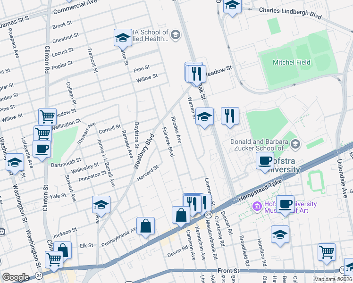Image resolution: width=353 pixels, height=283 pixels.
Task: Open the coffee cup marker near Dartmouth St
Action: pos(42,150)
